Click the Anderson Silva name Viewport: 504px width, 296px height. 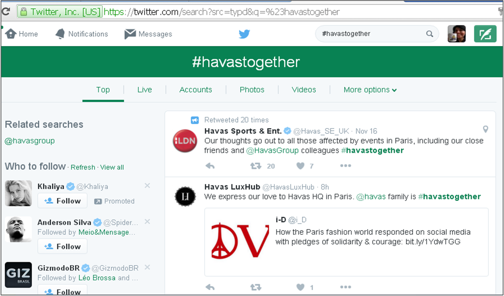click(x=64, y=222)
